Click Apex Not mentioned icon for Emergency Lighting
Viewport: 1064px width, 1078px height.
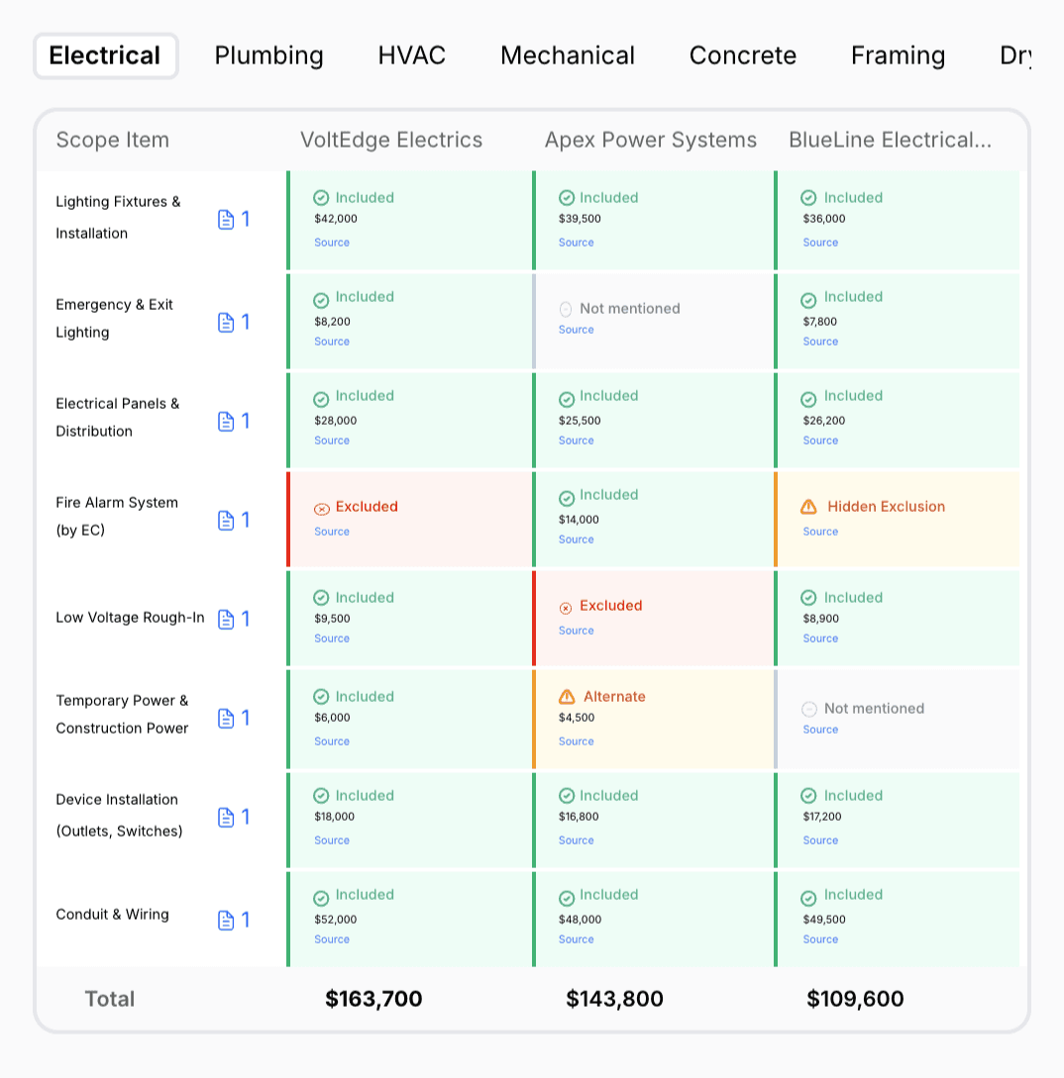(566, 310)
